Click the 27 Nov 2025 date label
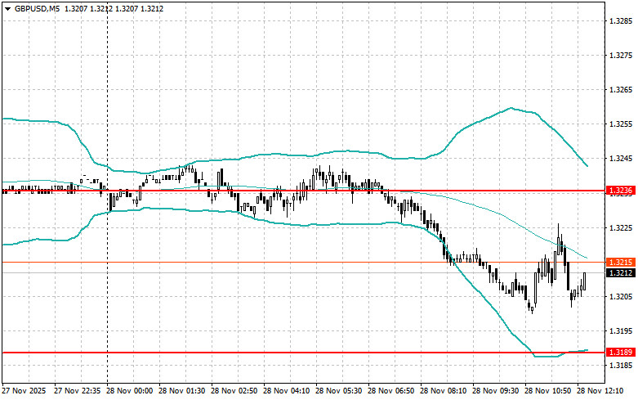Viewport: 638px width, 400px height. point(24,391)
